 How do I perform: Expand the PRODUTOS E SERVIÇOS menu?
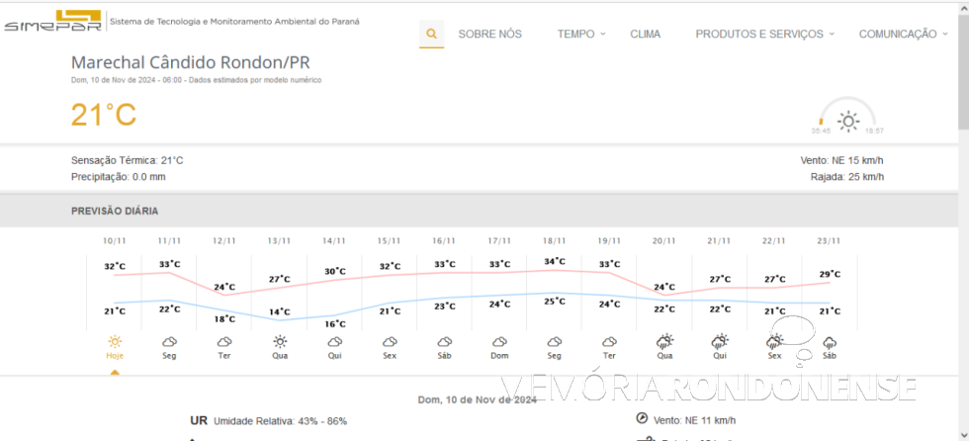point(764,34)
